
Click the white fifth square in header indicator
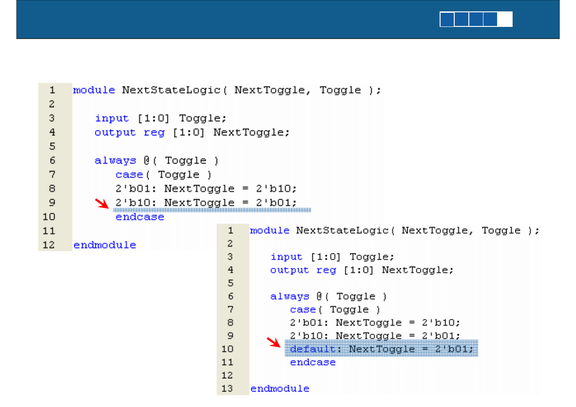(505, 19)
